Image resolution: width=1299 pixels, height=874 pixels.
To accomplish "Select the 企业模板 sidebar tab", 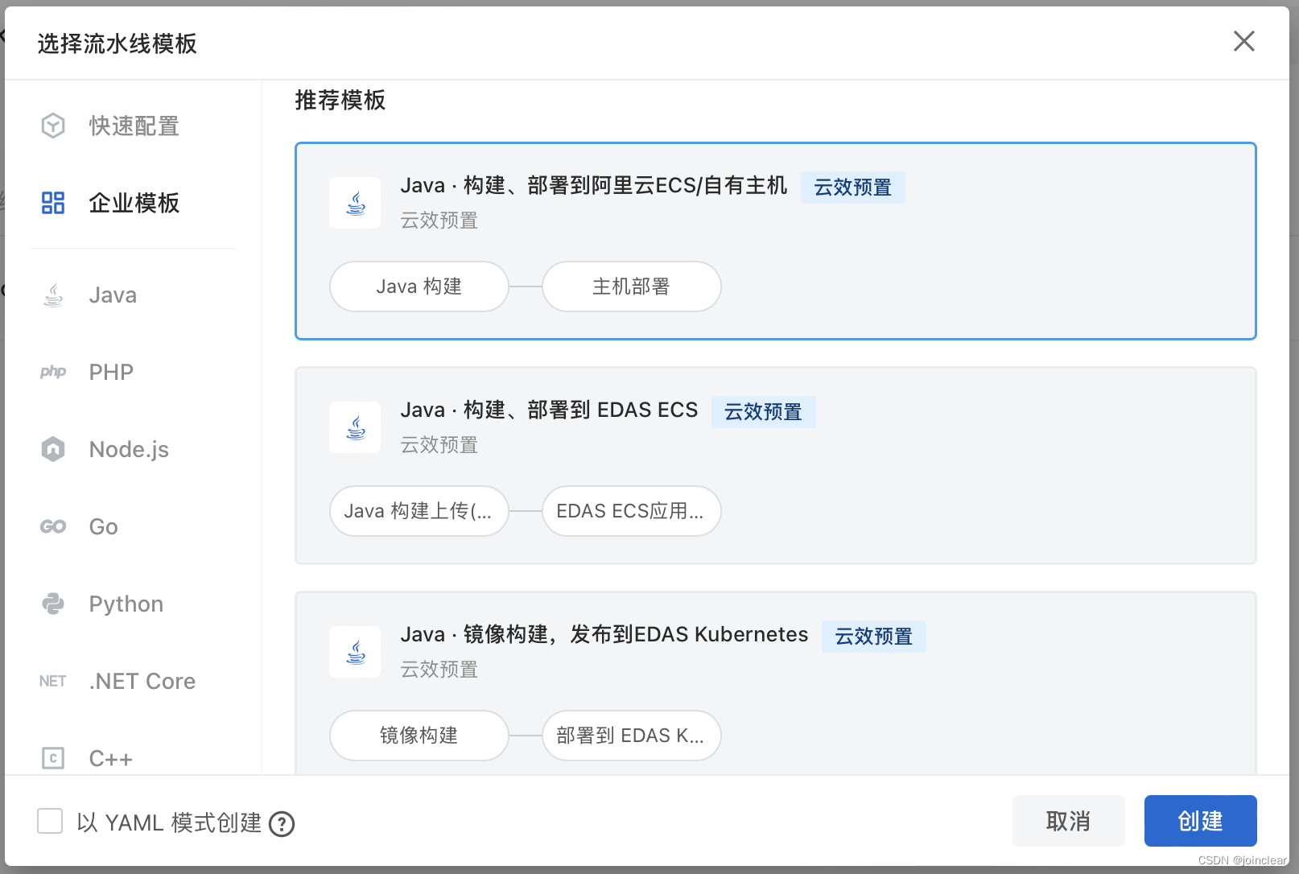I will pos(133,203).
